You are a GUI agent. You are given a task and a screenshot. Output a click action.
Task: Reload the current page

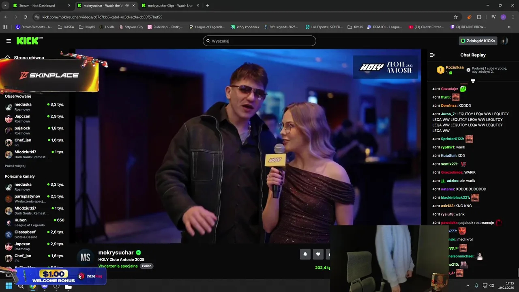[25, 17]
